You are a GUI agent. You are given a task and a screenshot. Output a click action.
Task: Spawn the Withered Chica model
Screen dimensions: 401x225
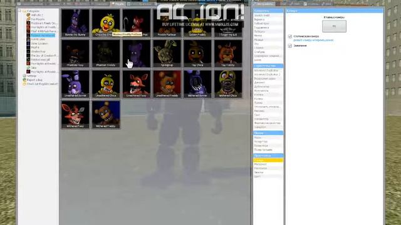pos(228,84)
